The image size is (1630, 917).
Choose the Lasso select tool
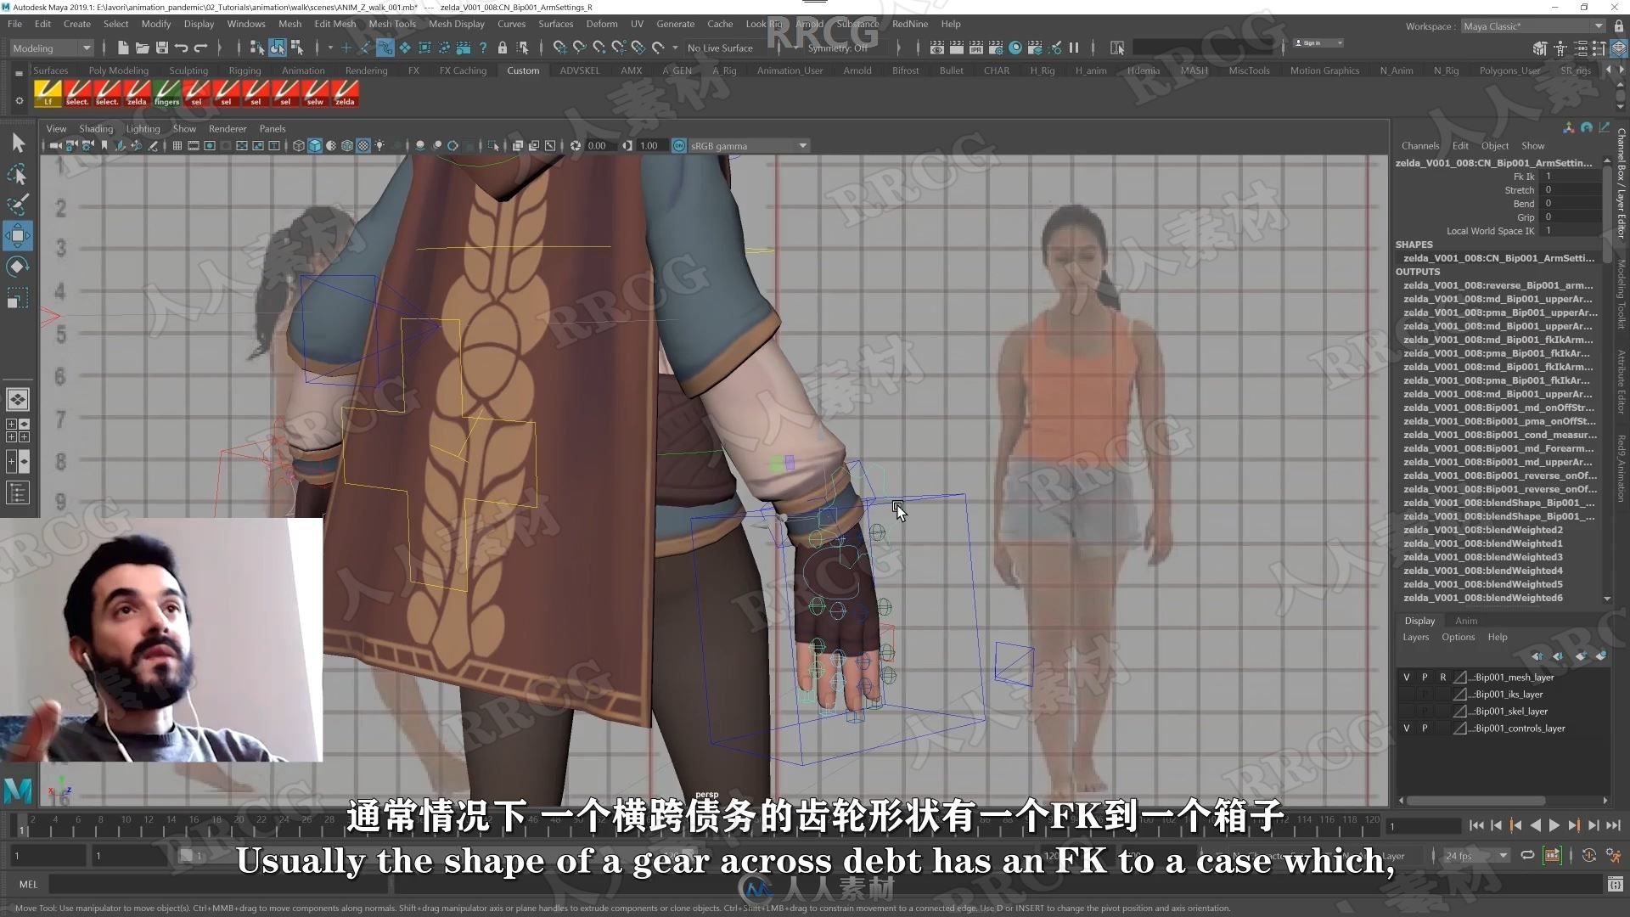[18, 174]
